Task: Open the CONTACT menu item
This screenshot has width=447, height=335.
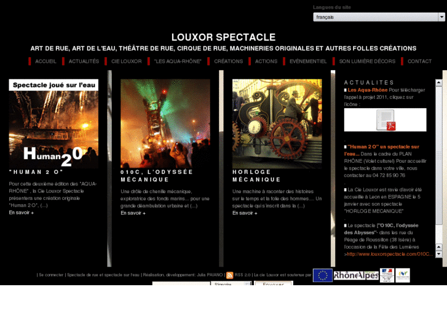Action: pos(419,61)
